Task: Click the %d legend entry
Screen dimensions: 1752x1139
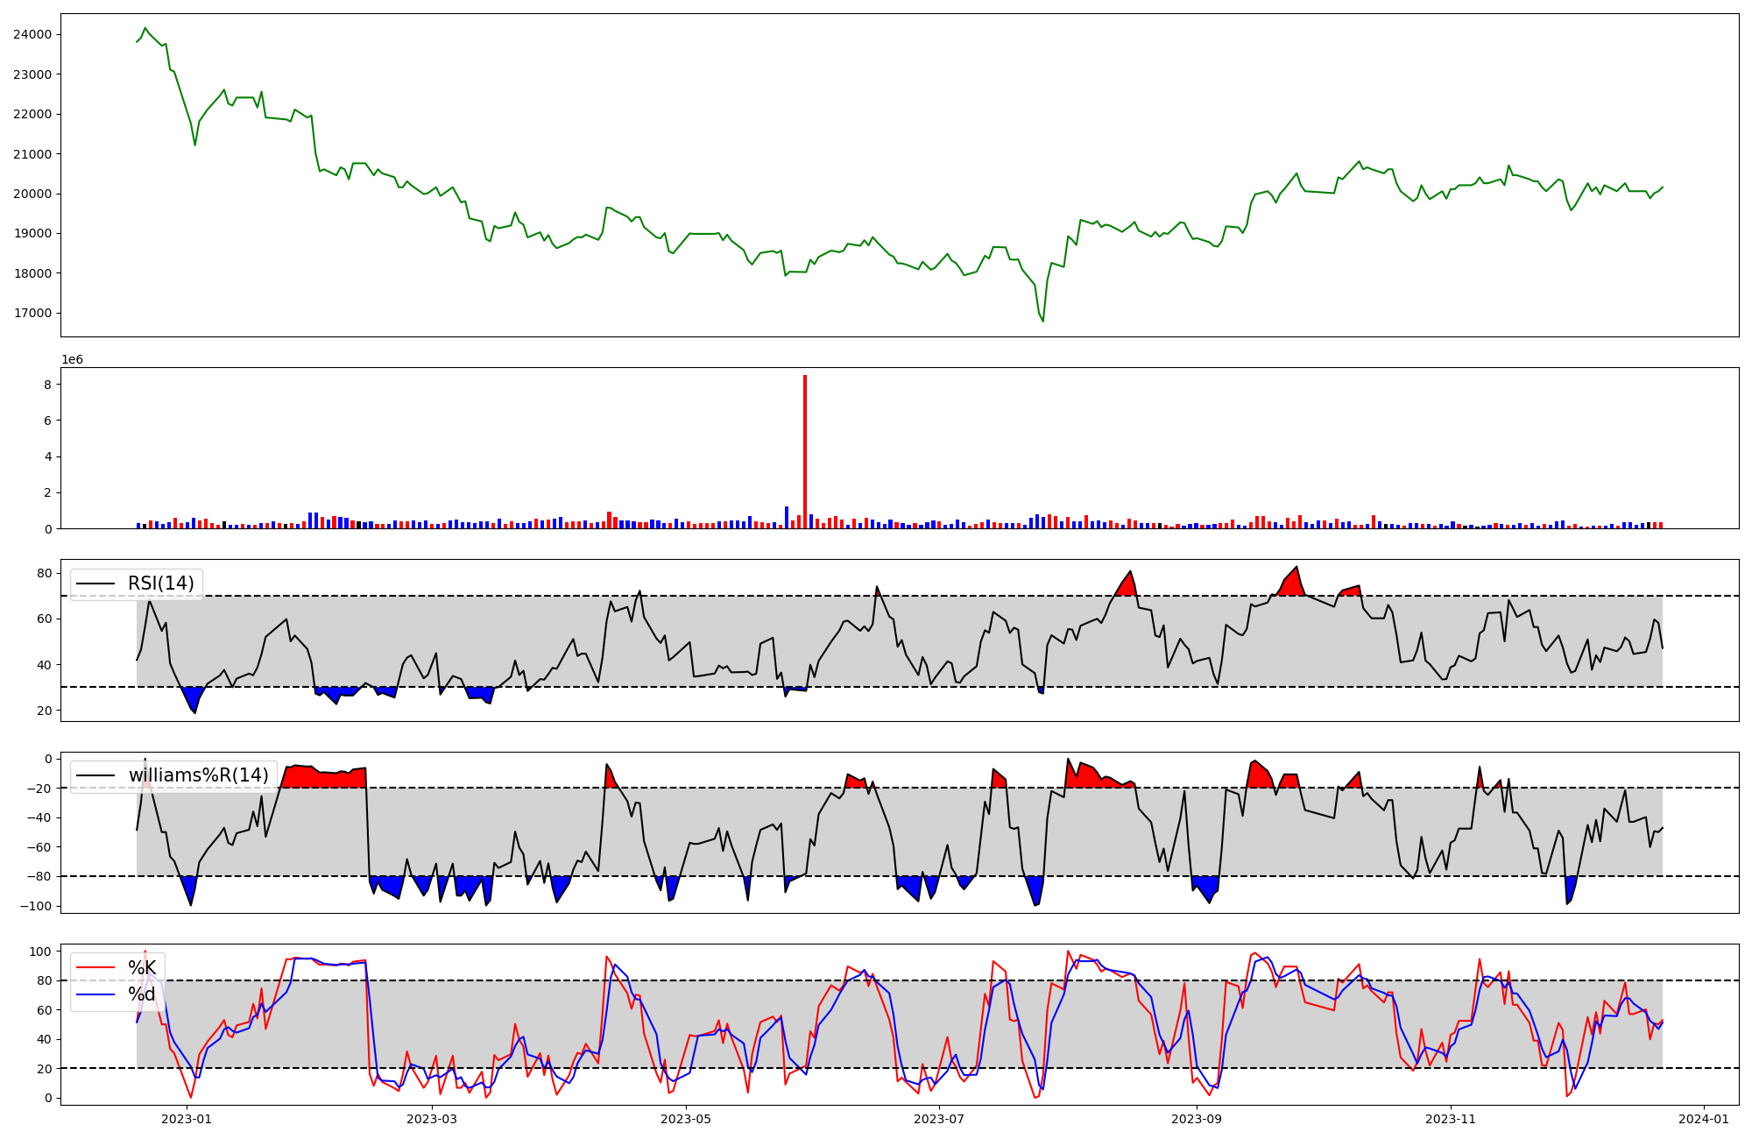Action: [x=141, y=994]
